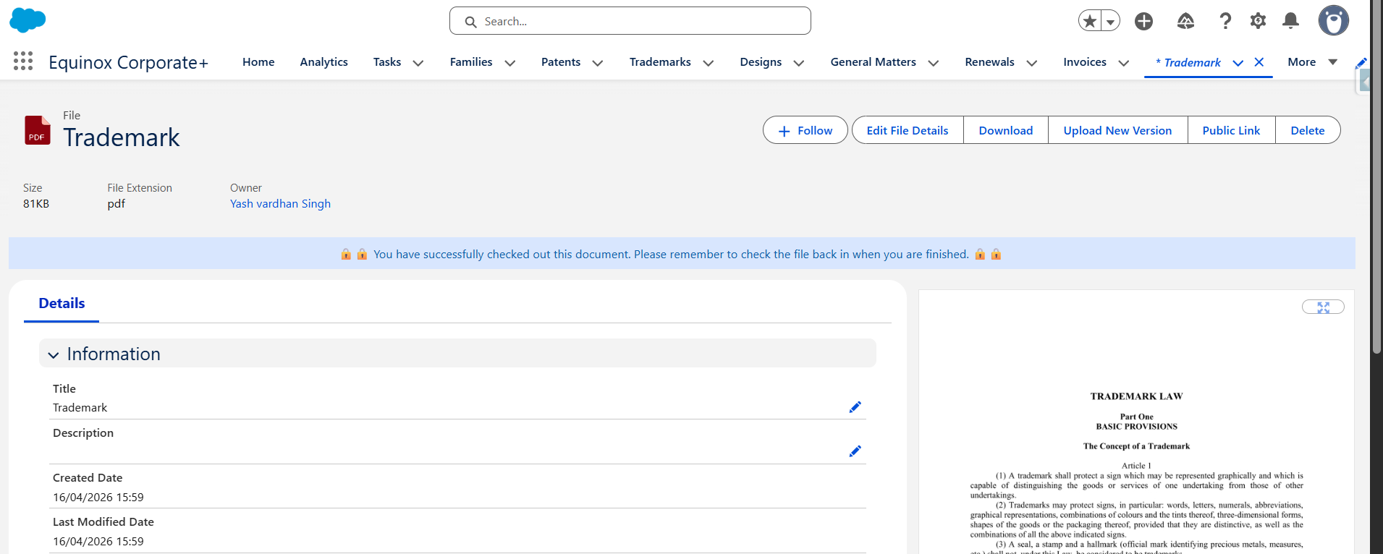This screenshot has height=554, width=1383.
Task: Open the Help question mark icon
Action: (1225, 21)
